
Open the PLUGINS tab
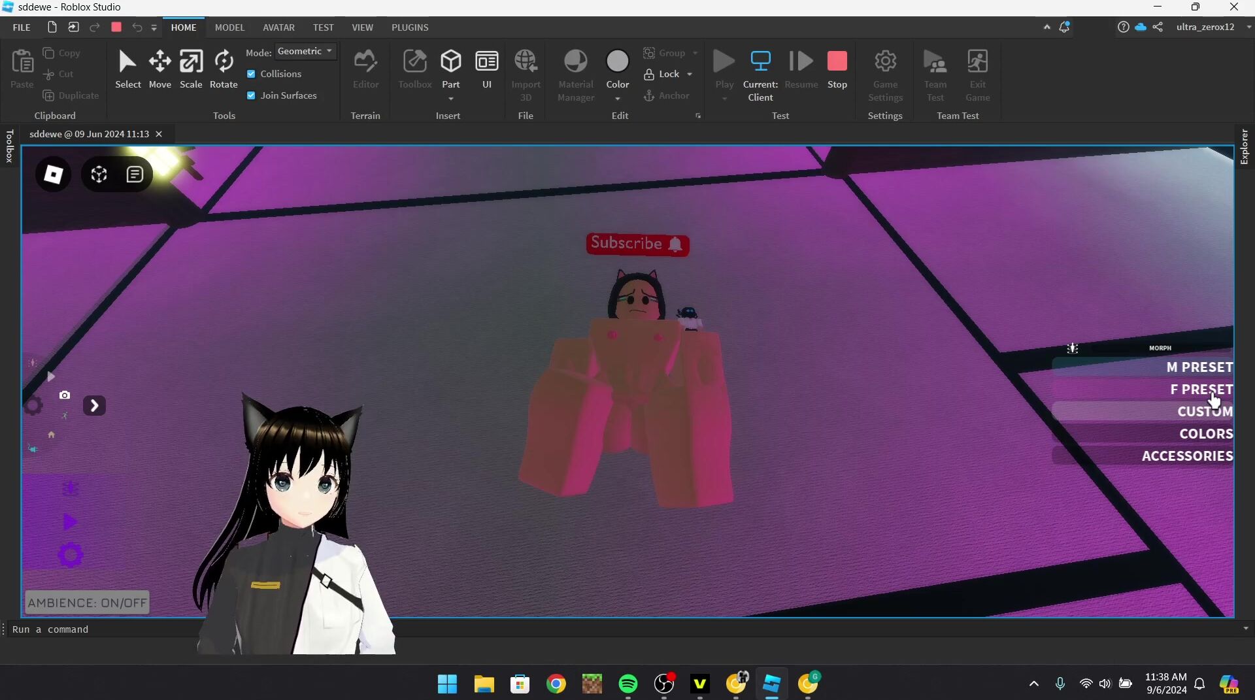[x=410, y=27]
